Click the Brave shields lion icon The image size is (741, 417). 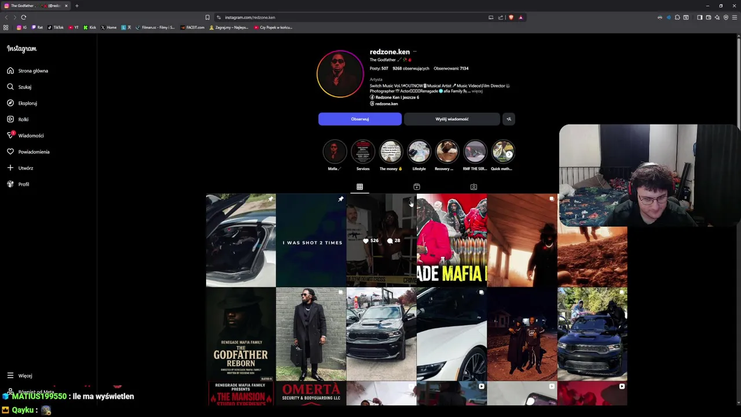[x=511, y=17]
